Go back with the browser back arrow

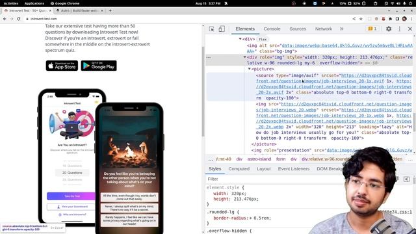(5, 19)
